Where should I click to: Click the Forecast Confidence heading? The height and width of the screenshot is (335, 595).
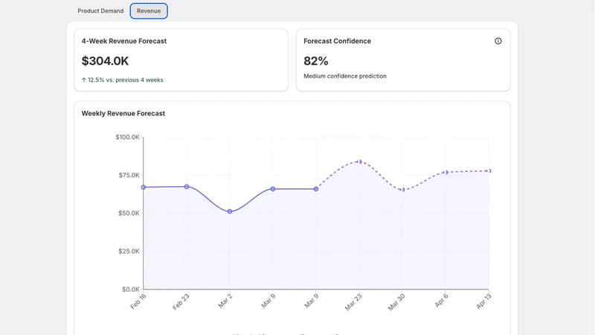click(x=338, y=41)
